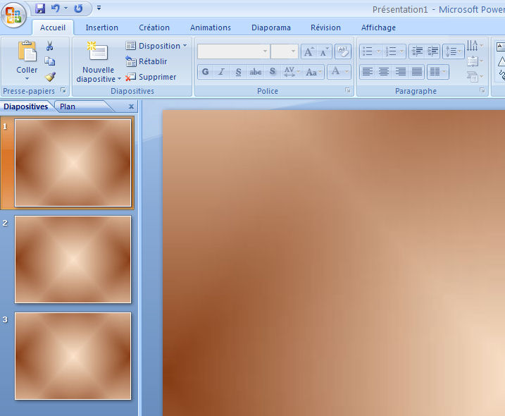The width and height of the screenshot is (505, 416).
Task: Open the font size dropdown
Action: (x=294, y=51)
